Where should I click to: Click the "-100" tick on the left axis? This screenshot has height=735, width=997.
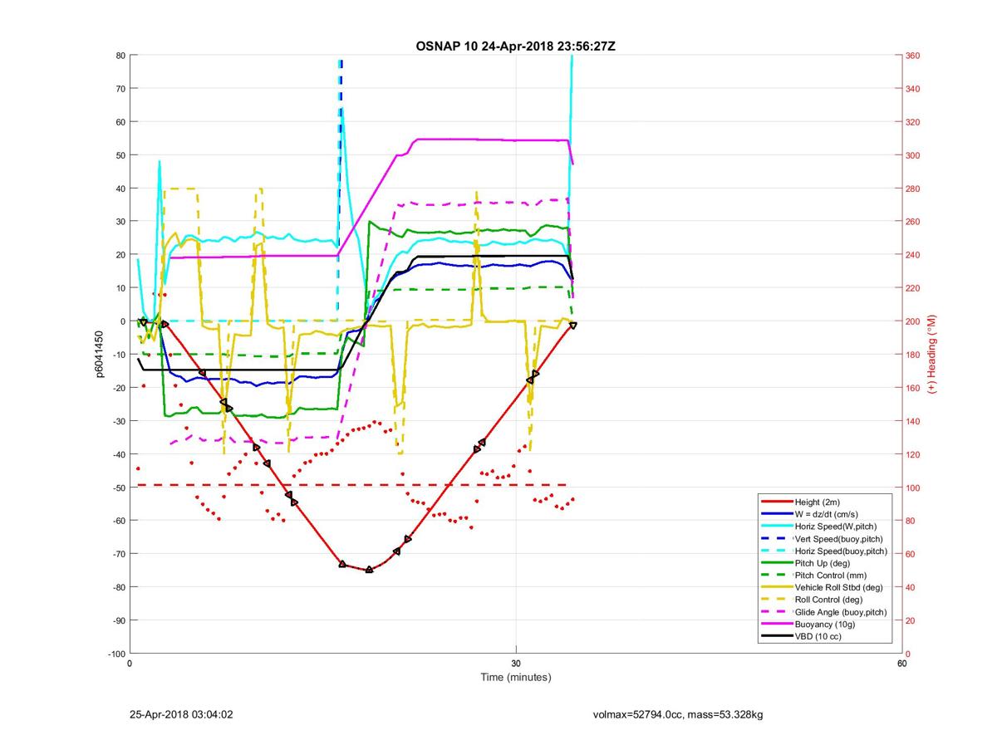click(116, 654)
